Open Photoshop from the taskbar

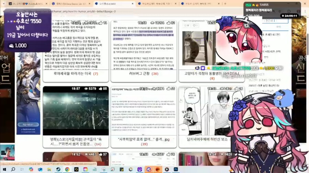click(176, 169)
